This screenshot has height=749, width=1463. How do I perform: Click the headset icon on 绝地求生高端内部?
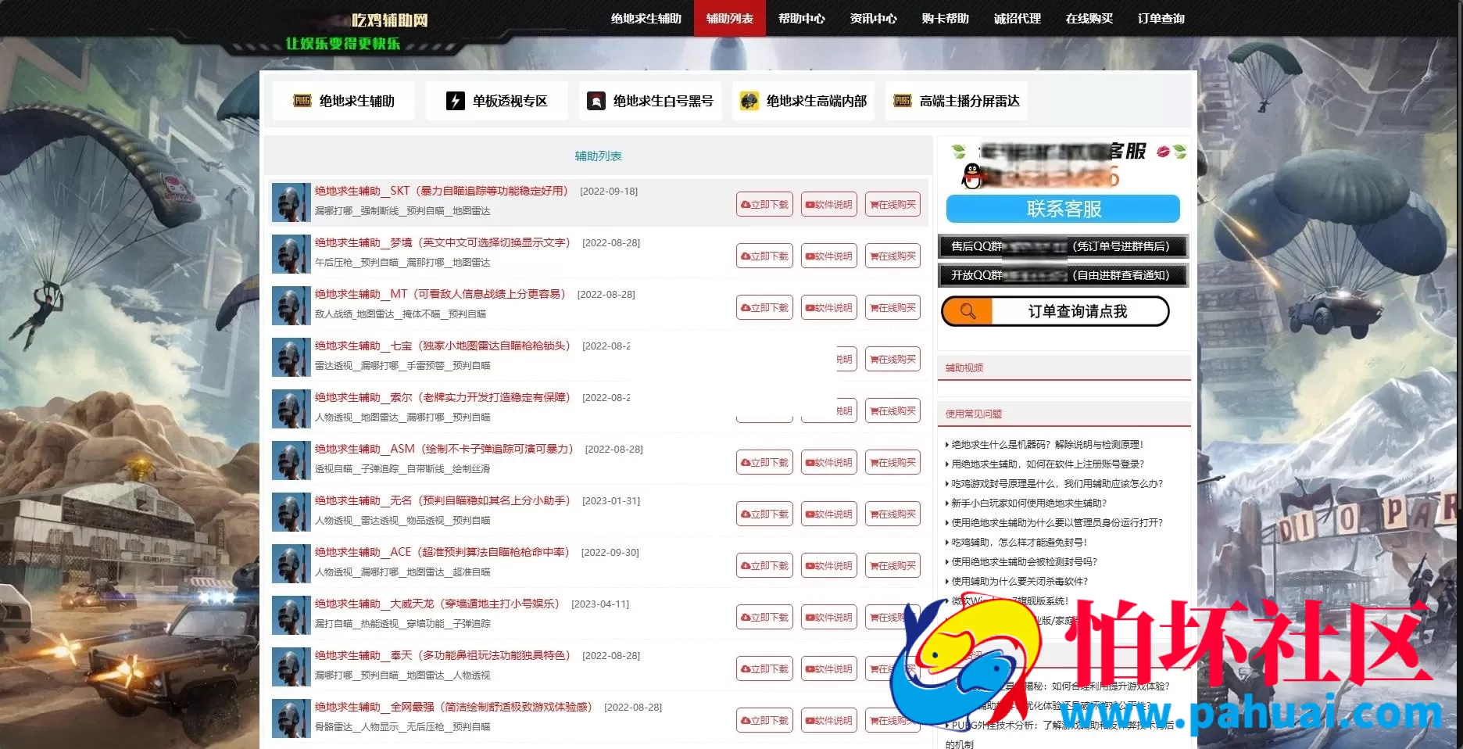[749, 100]
